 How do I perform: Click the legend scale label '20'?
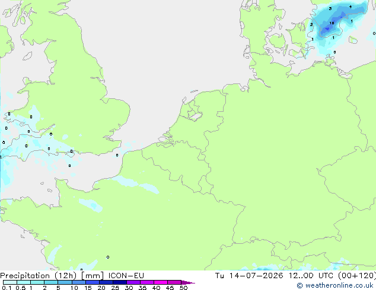[x=101, y=288]
